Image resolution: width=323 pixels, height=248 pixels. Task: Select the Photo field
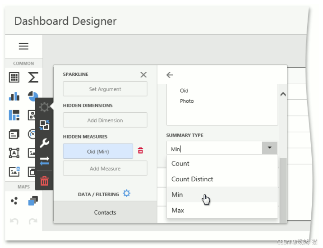tap(187, 101)
